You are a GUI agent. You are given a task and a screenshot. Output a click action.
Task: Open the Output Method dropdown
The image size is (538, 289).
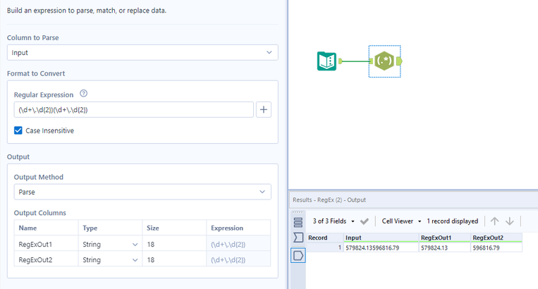coord(142,192)
